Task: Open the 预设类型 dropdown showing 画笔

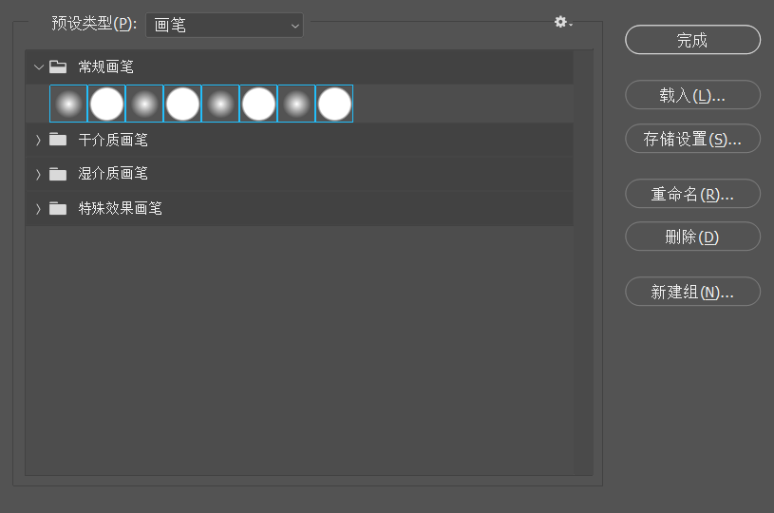Action: (x=224, y=26)
